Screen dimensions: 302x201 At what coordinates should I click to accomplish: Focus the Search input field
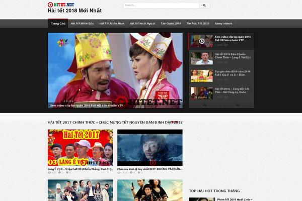click(x=161, y=6)
